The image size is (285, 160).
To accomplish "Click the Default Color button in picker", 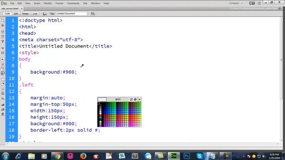I will coord(131,100).
